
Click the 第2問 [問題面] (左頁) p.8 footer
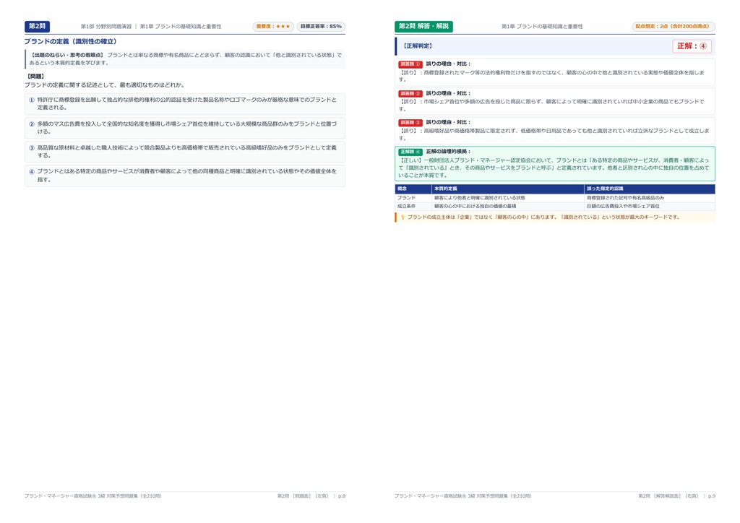click(x=311, y=496)
